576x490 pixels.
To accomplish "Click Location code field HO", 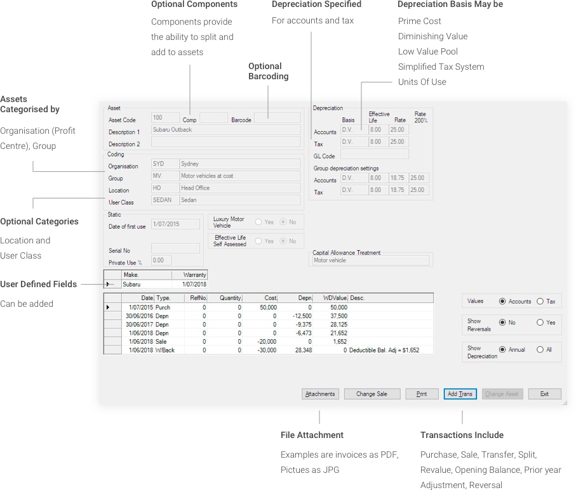I will point(165,188).
